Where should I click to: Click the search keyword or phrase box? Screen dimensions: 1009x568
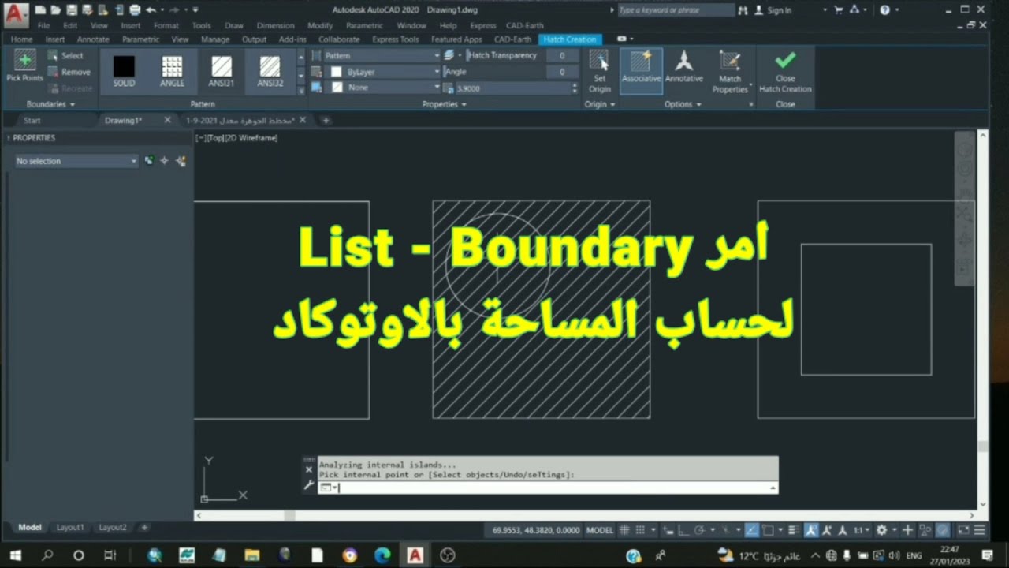coord(675,10)
